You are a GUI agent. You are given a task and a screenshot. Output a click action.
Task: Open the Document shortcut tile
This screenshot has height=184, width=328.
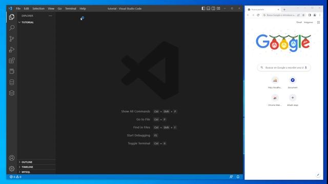(x=293, y=83)
